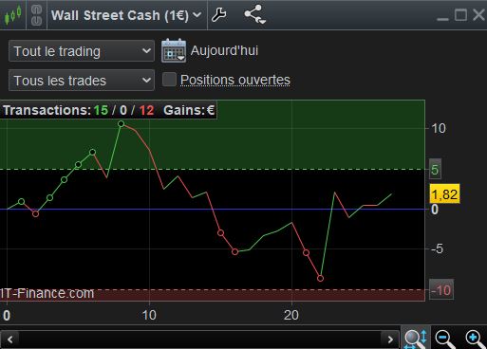The height and width of the screenshot is (349, 487).
Task: Select the lowest trade marker on curve
Action: (x=320, y=279)
